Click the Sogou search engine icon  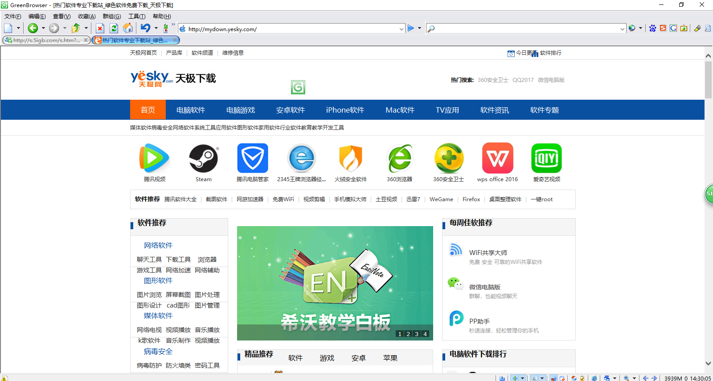point(663,28)
